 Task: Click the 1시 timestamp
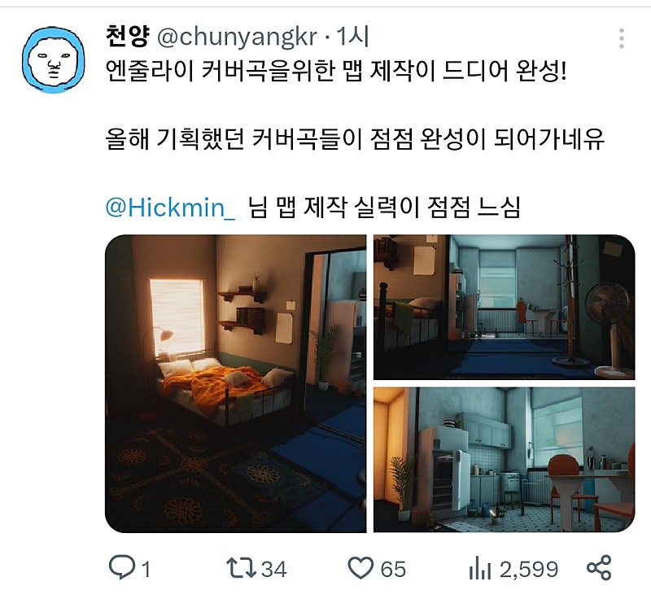pos(352,37)
